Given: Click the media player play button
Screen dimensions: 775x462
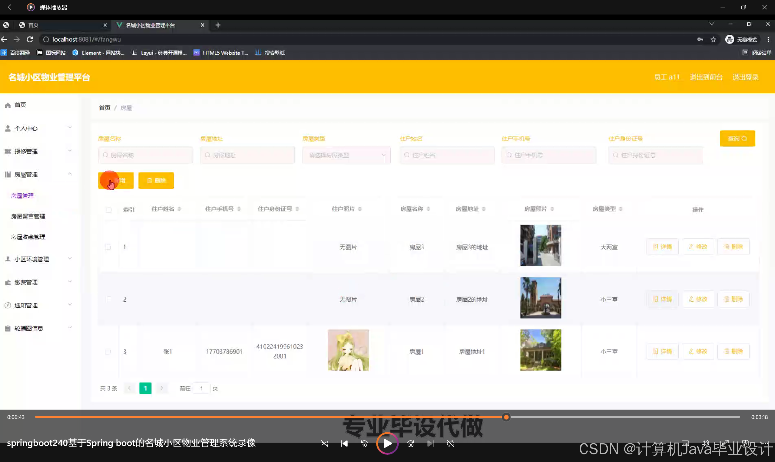Looking at the screenshot, I should pyautogui.click(x=387, y=443).
